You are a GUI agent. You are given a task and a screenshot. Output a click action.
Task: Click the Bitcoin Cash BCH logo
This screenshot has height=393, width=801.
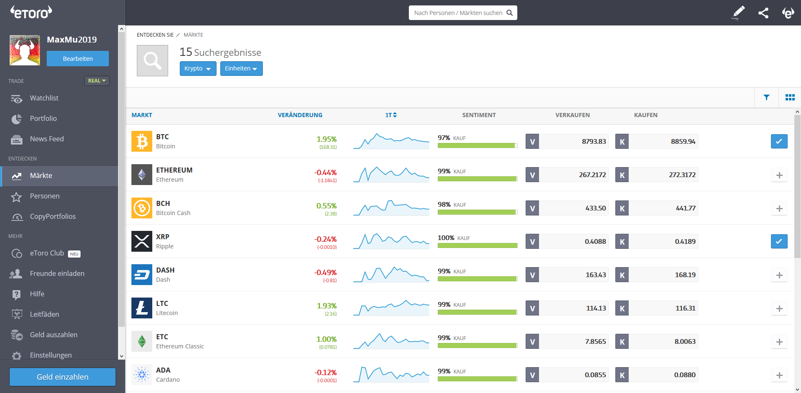[x=142, y=208]
